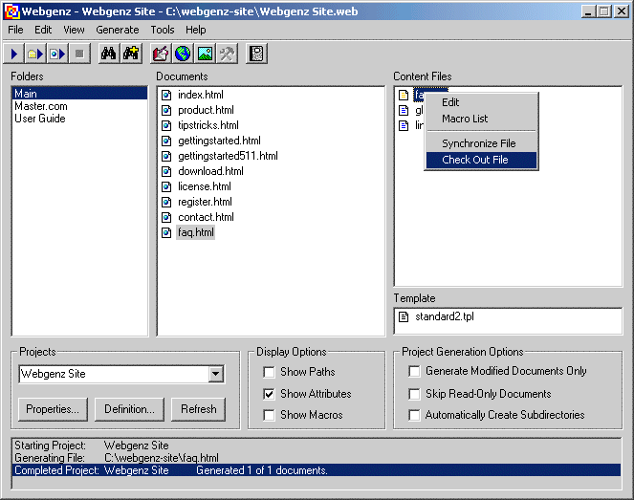Enable Automatically Create Subdirectories checkbox

[414, 415]
